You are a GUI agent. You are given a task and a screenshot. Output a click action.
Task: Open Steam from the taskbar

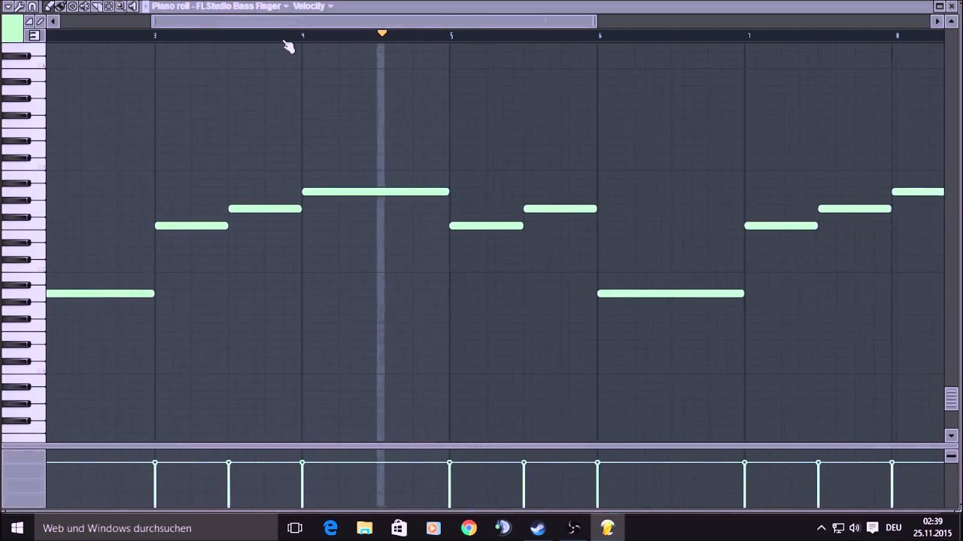[x=538, y=528]
